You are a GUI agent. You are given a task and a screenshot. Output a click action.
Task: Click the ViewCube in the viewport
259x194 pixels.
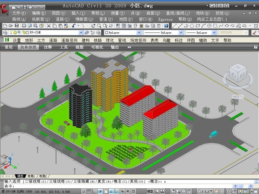click(238, 73)
